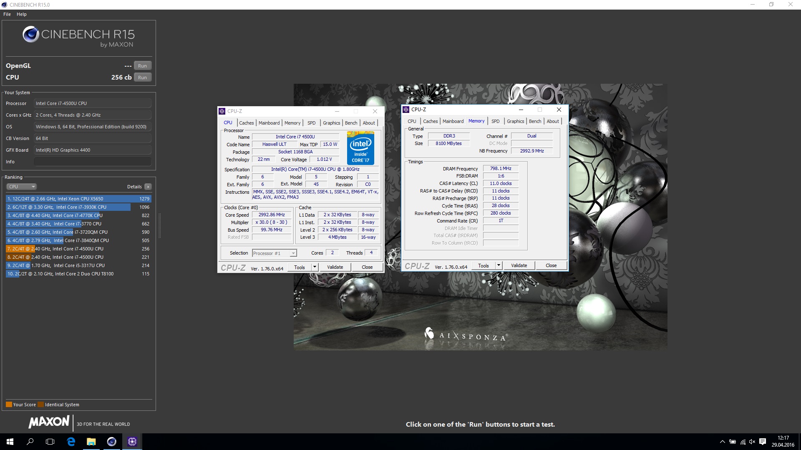
Task: Open battery status tray icon
Action: (733, 442)
